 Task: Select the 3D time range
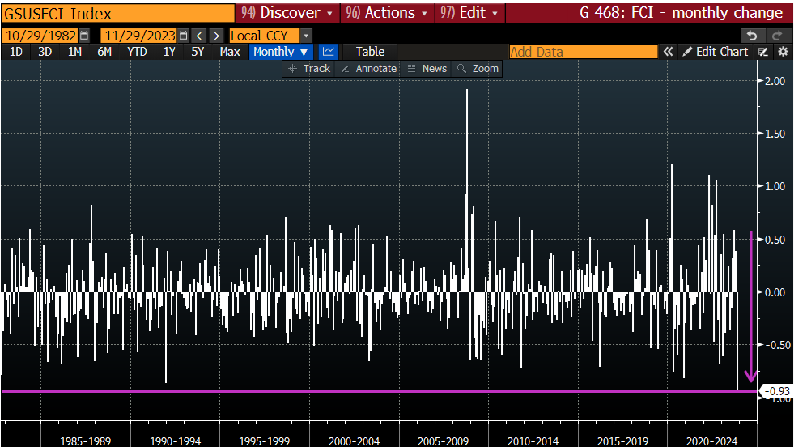[x=45, y=52]
